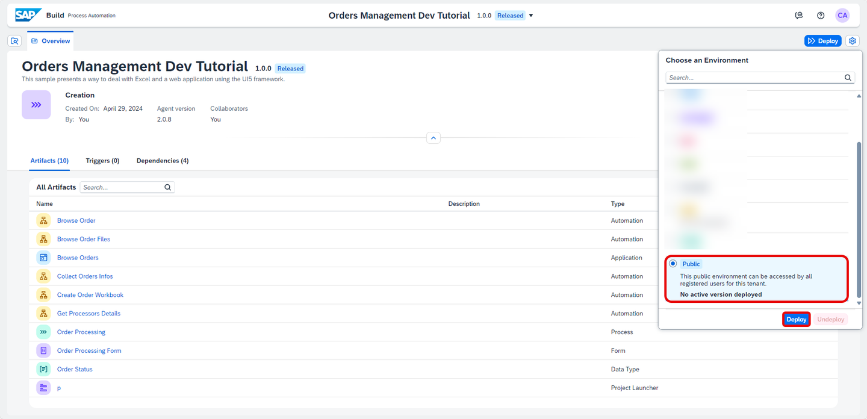Click the Process type cell
The height and width of the screenshot is (419, 867).
[622, 332]
